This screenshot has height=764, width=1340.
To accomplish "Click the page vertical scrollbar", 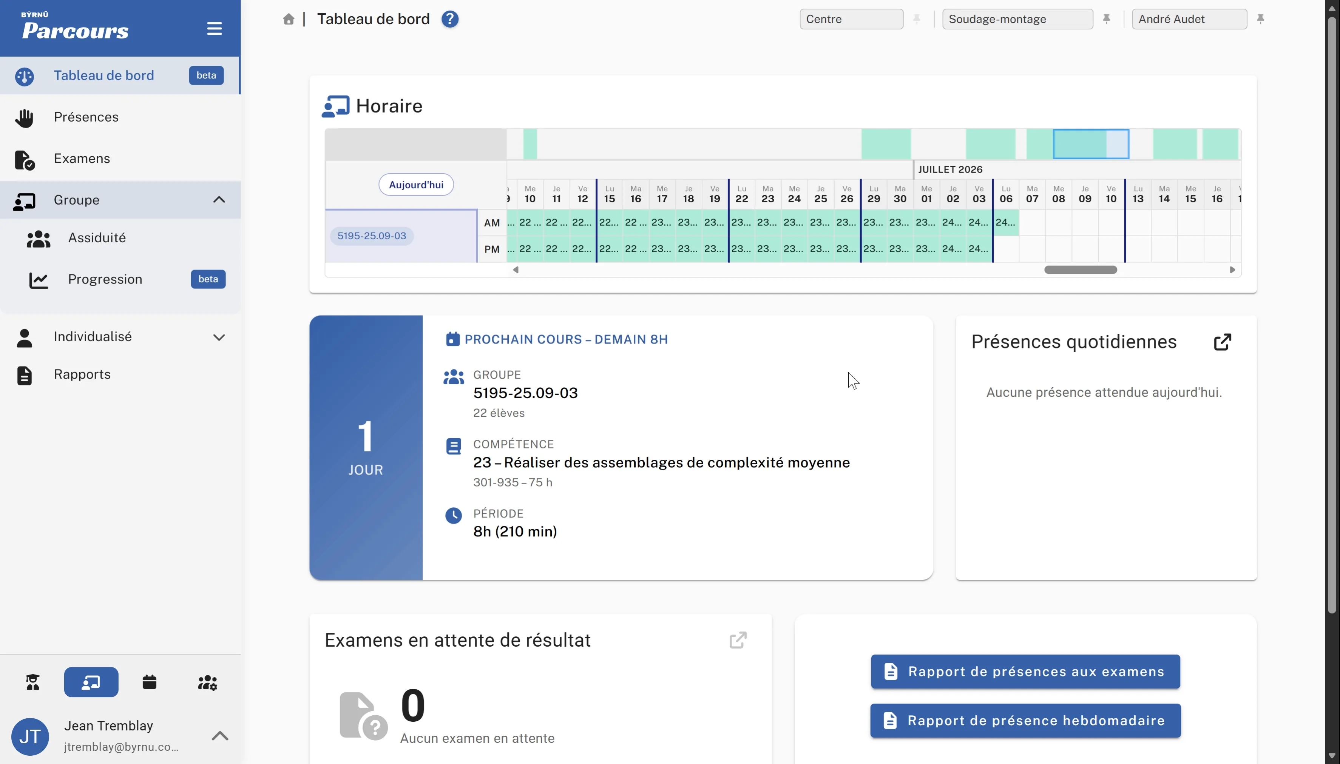I will click(1332, 315).
